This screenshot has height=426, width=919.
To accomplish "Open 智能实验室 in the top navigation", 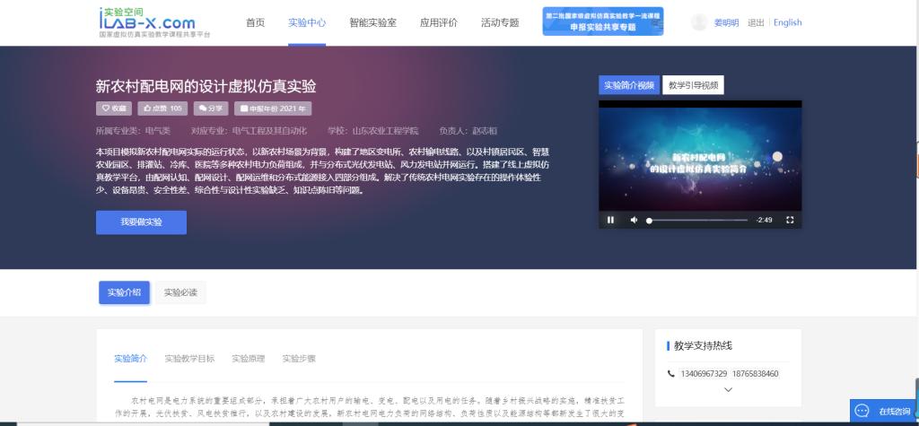I will pos(372,22).
